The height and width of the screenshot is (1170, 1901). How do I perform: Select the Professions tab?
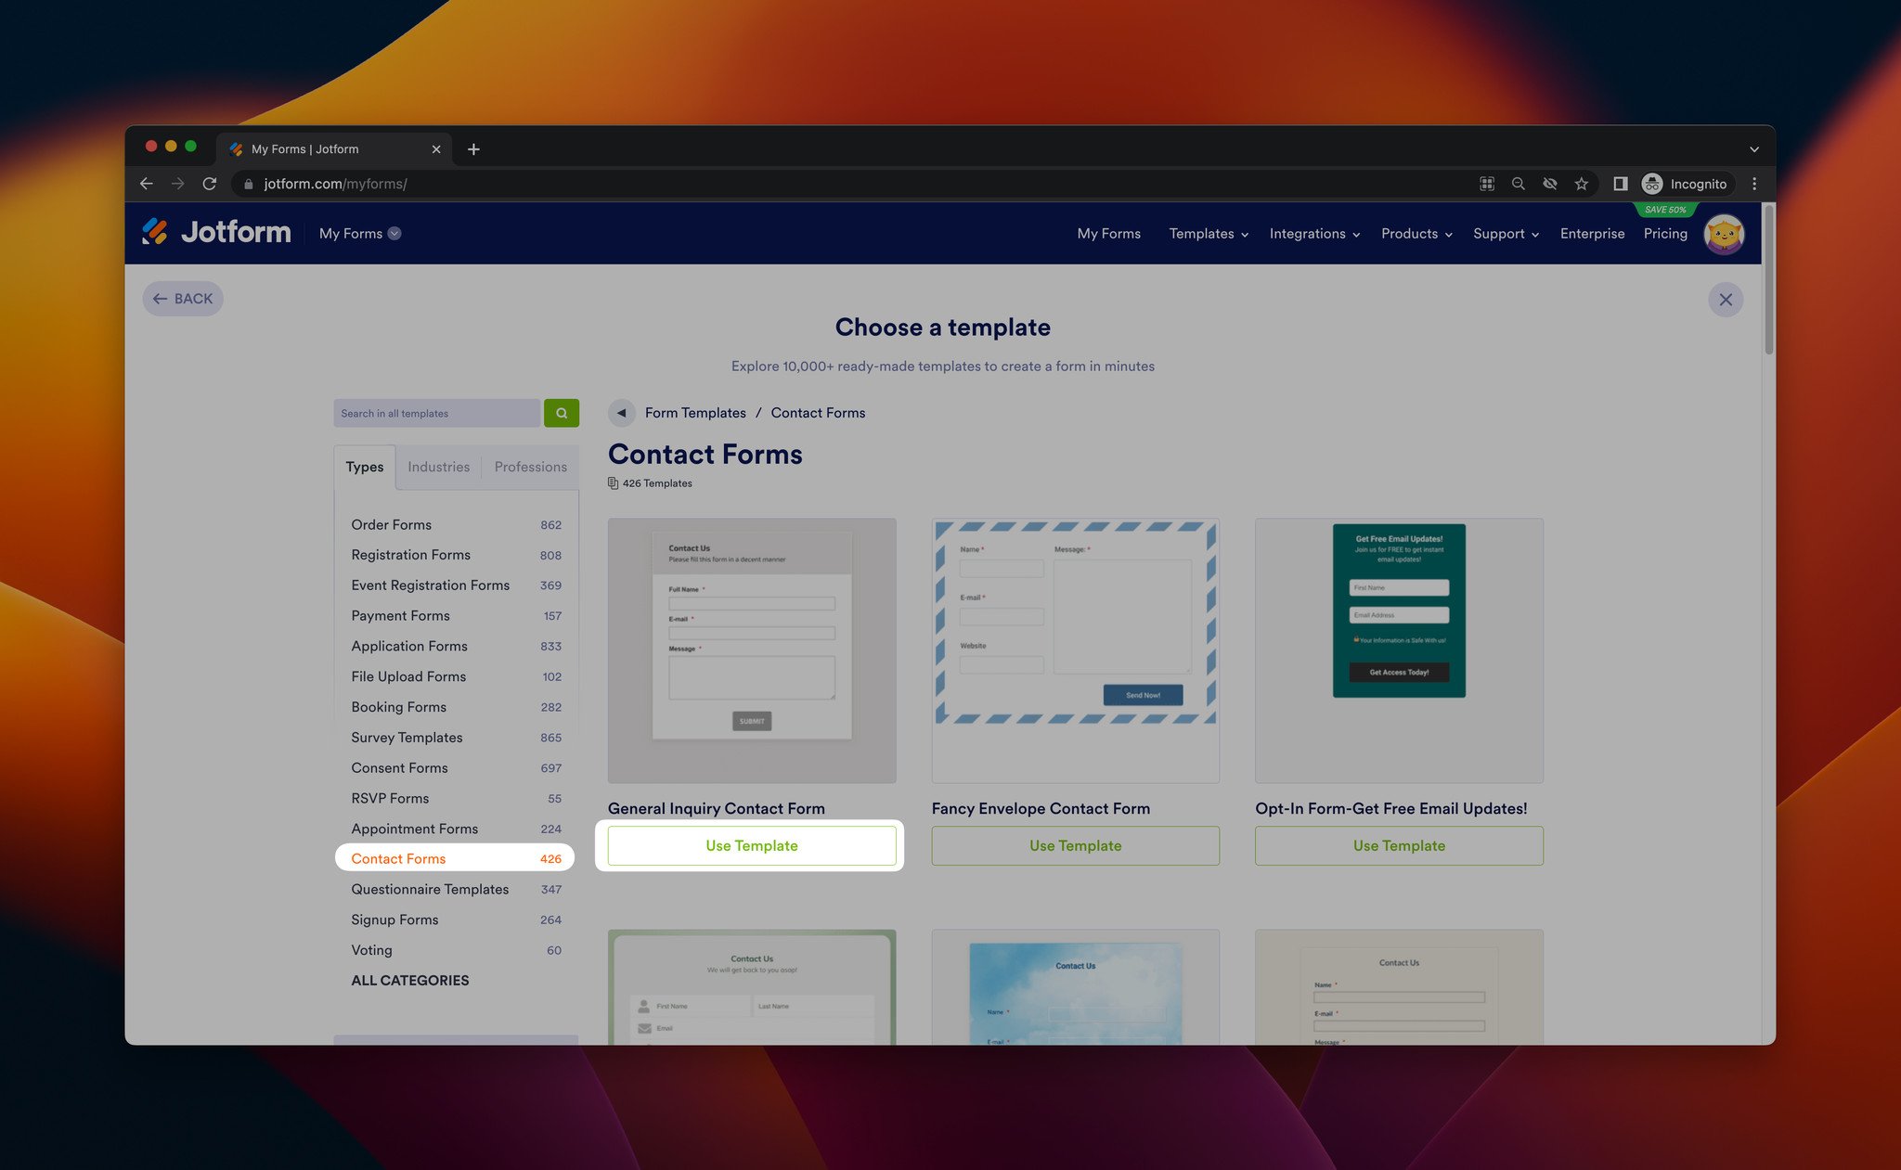[530, 467]
